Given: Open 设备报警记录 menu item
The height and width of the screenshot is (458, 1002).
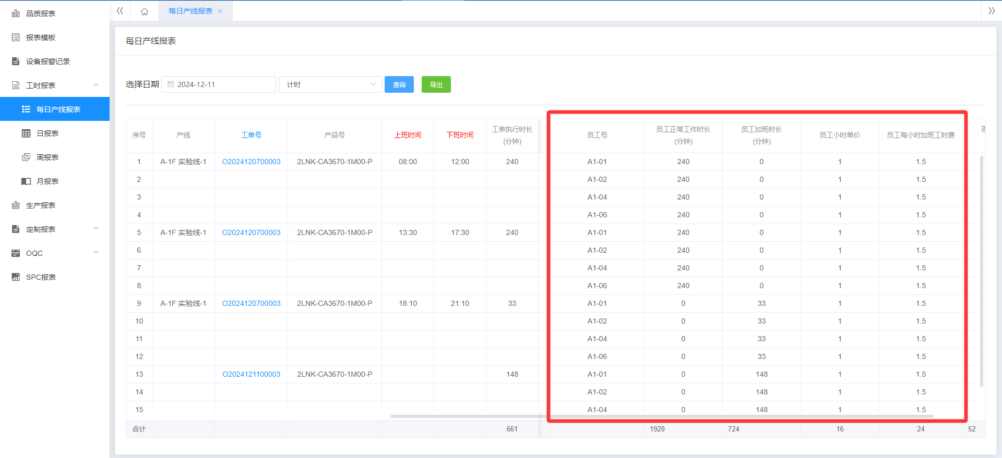Looking at the screenshot, I should click(48, 61).
